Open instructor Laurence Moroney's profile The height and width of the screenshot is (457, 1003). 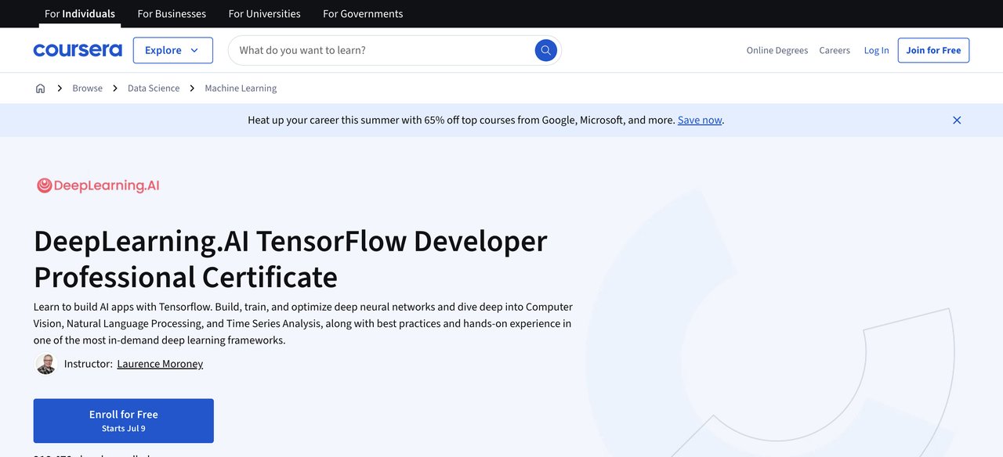click(160, 363)
